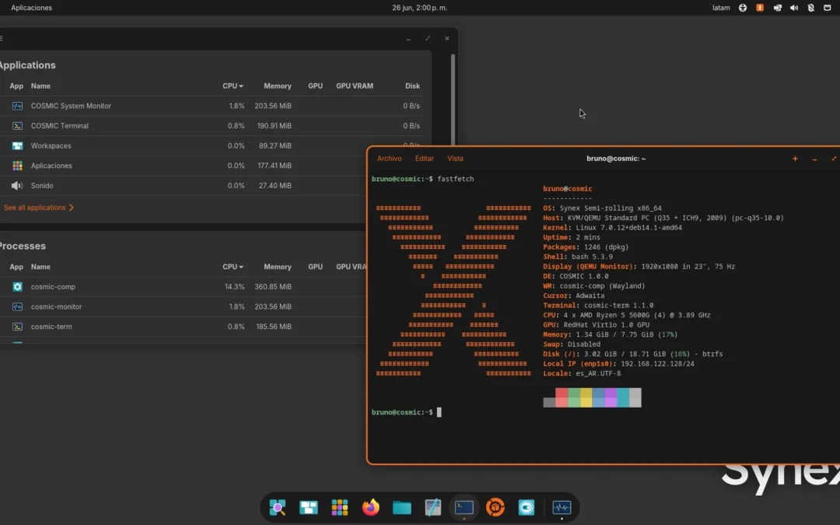Open the Archivo menu in the terminal

(x=389, y=159)
